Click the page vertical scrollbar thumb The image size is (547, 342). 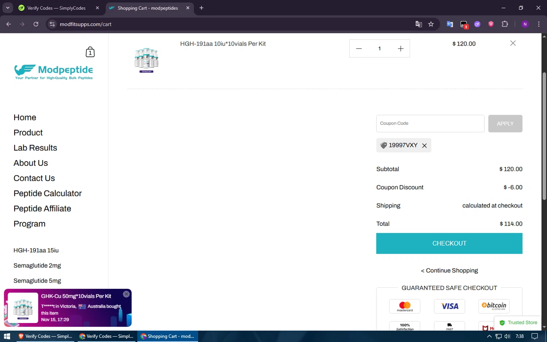coord(544,136)
